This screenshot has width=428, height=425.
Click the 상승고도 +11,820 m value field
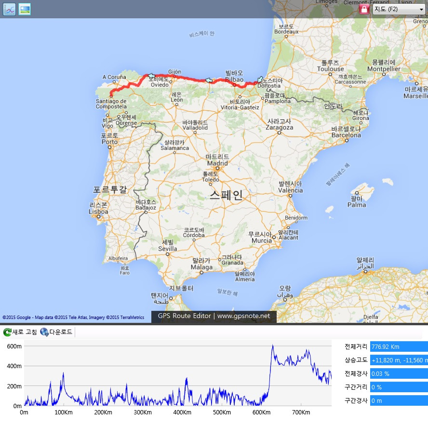pos(399,360)
